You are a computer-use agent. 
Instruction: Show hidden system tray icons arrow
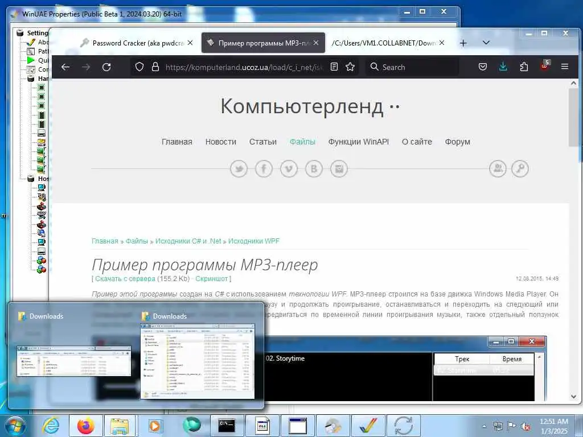pos(484,427)
